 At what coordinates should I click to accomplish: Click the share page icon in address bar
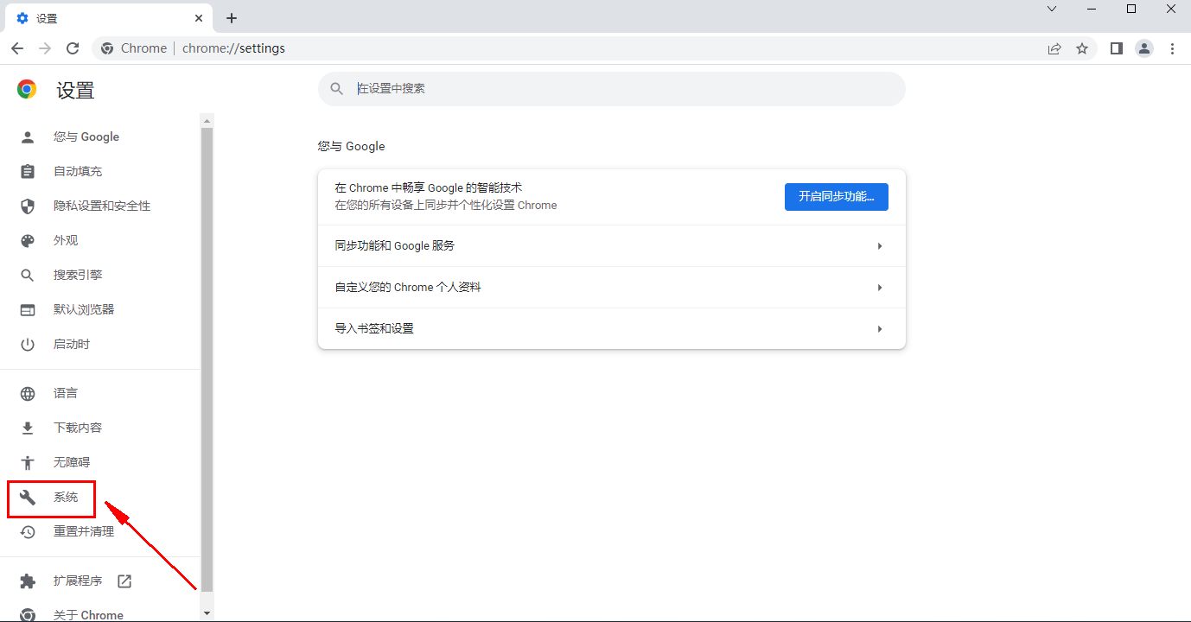tap(1054, 48)
